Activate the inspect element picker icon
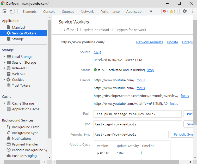Screen dimensions: 197x164 coord(4,11)
